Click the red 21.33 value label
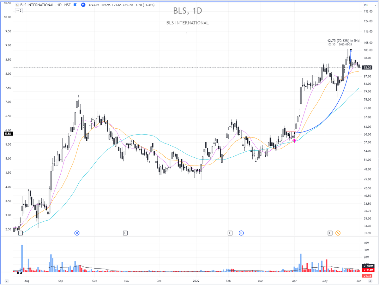379x285 pixels. [x=367, y=276]
